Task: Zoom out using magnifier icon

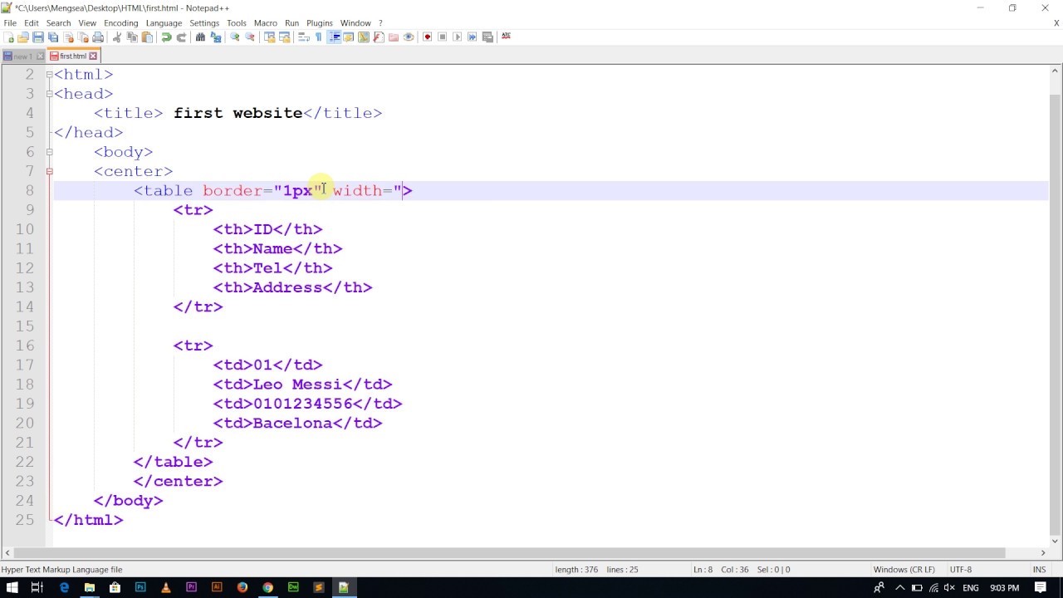Action: point(249,37)
